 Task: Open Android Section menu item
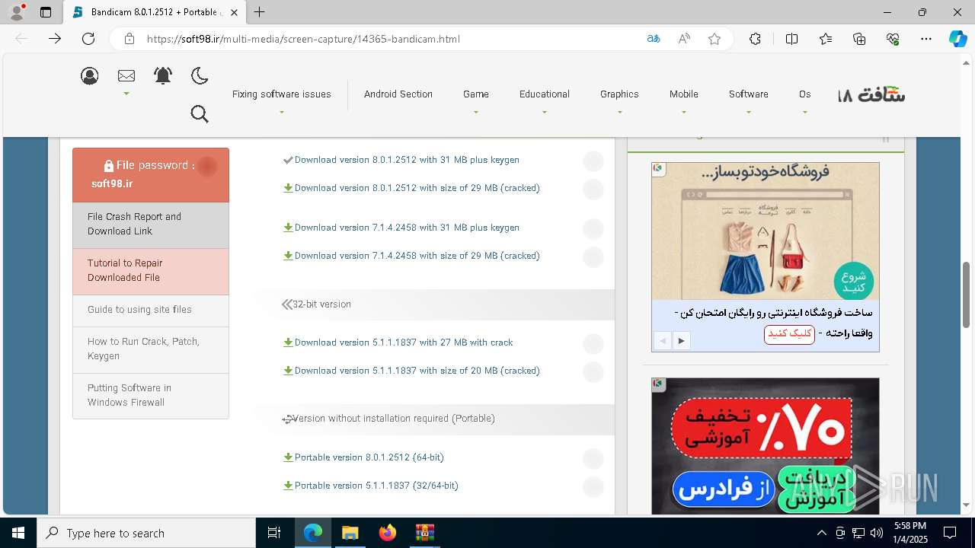click(398, 94)
